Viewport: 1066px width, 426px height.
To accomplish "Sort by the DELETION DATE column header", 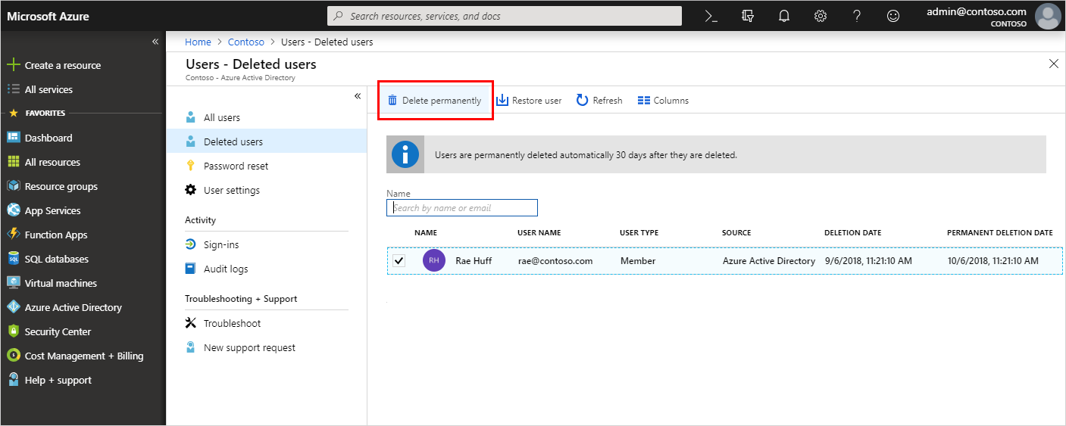I will coord(853,232).
